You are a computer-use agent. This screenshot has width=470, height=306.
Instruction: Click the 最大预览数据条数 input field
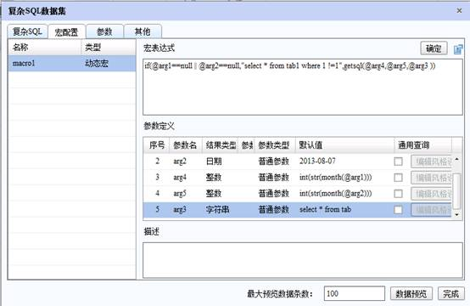(355, 293)
